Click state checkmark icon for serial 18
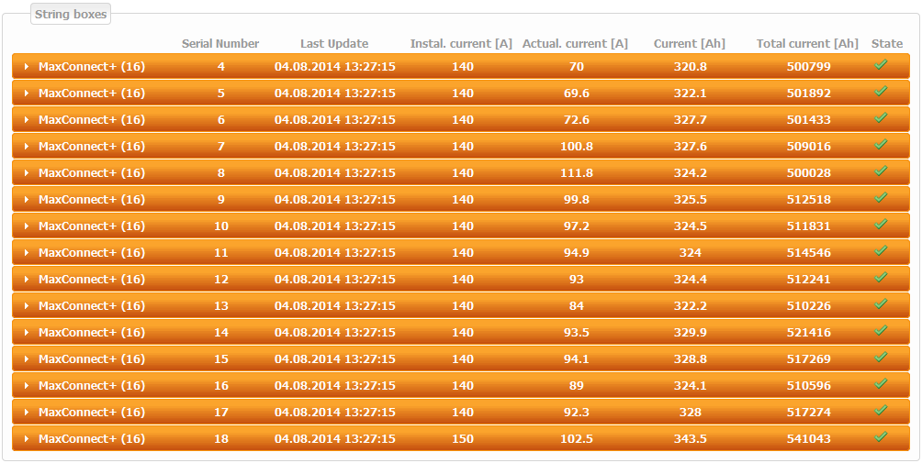 pyautogui.click(x=881, y=437)
